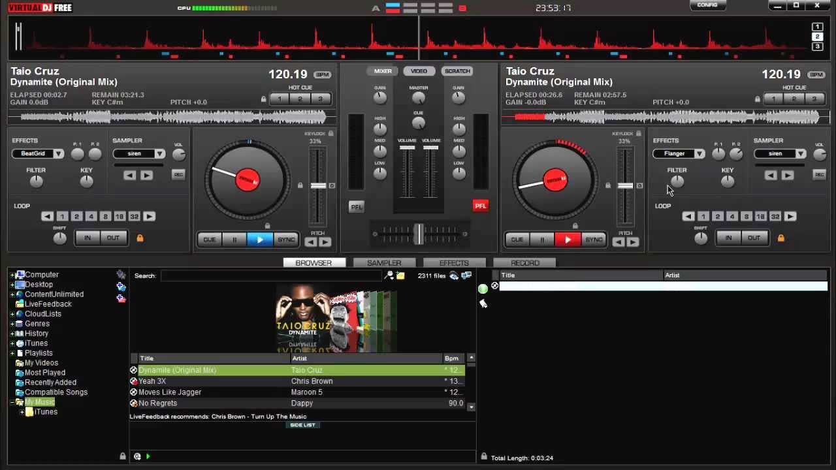Select the Most Played folder
The width and height of the screenshot is (836, 470).
[45, 373]
